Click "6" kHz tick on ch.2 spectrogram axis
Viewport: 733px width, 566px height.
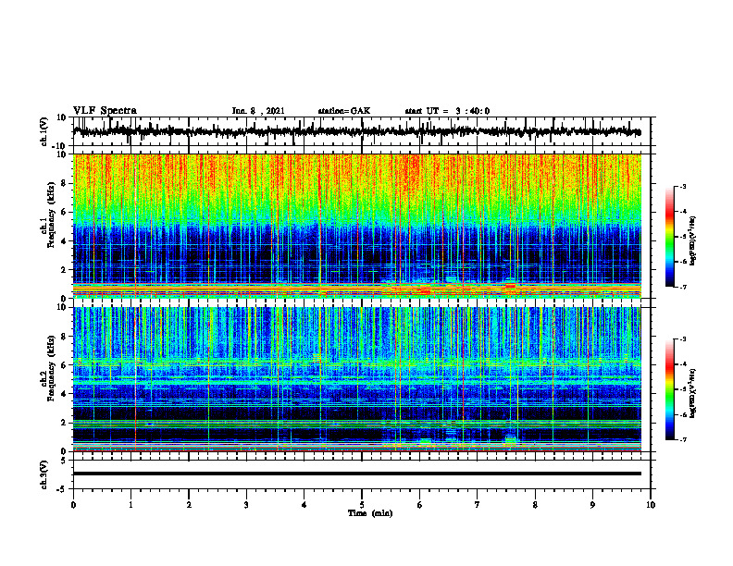click(x=64, y=365)
